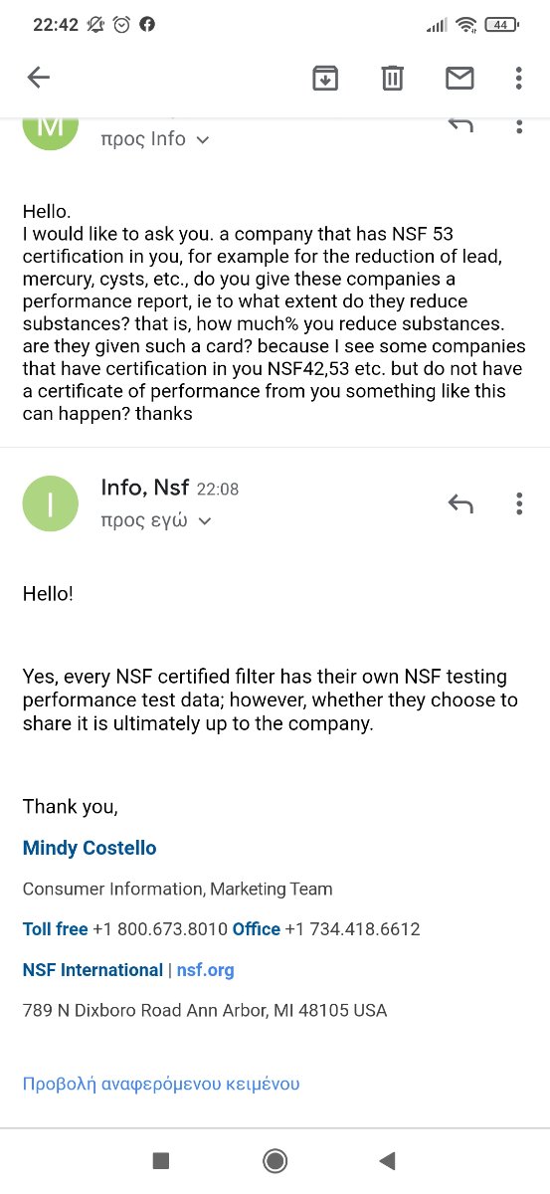Expand recipient details next to προς εγώ
The image size is (550, 1194).
(x=205, y=521)
